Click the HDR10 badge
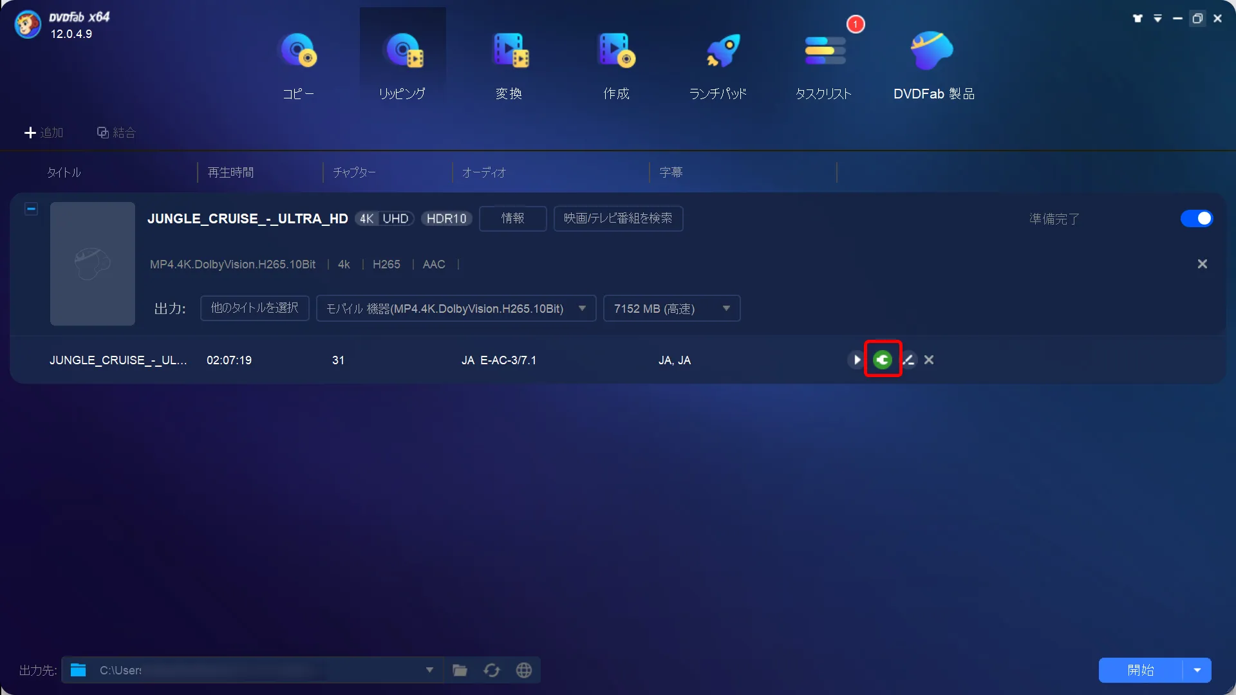This screenshot has width=1236, height=695. point(447,219)
